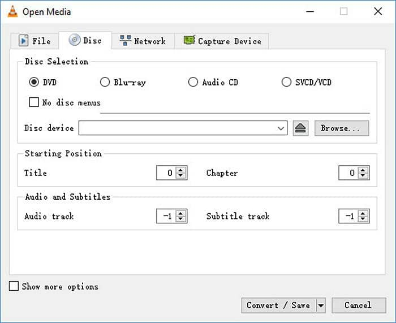Open the Capture Device tab
396x323 pixels.
pyautogui.click(x=222, y=41)
